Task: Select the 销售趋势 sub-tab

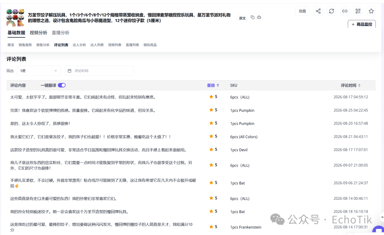Action: point(25,45)
